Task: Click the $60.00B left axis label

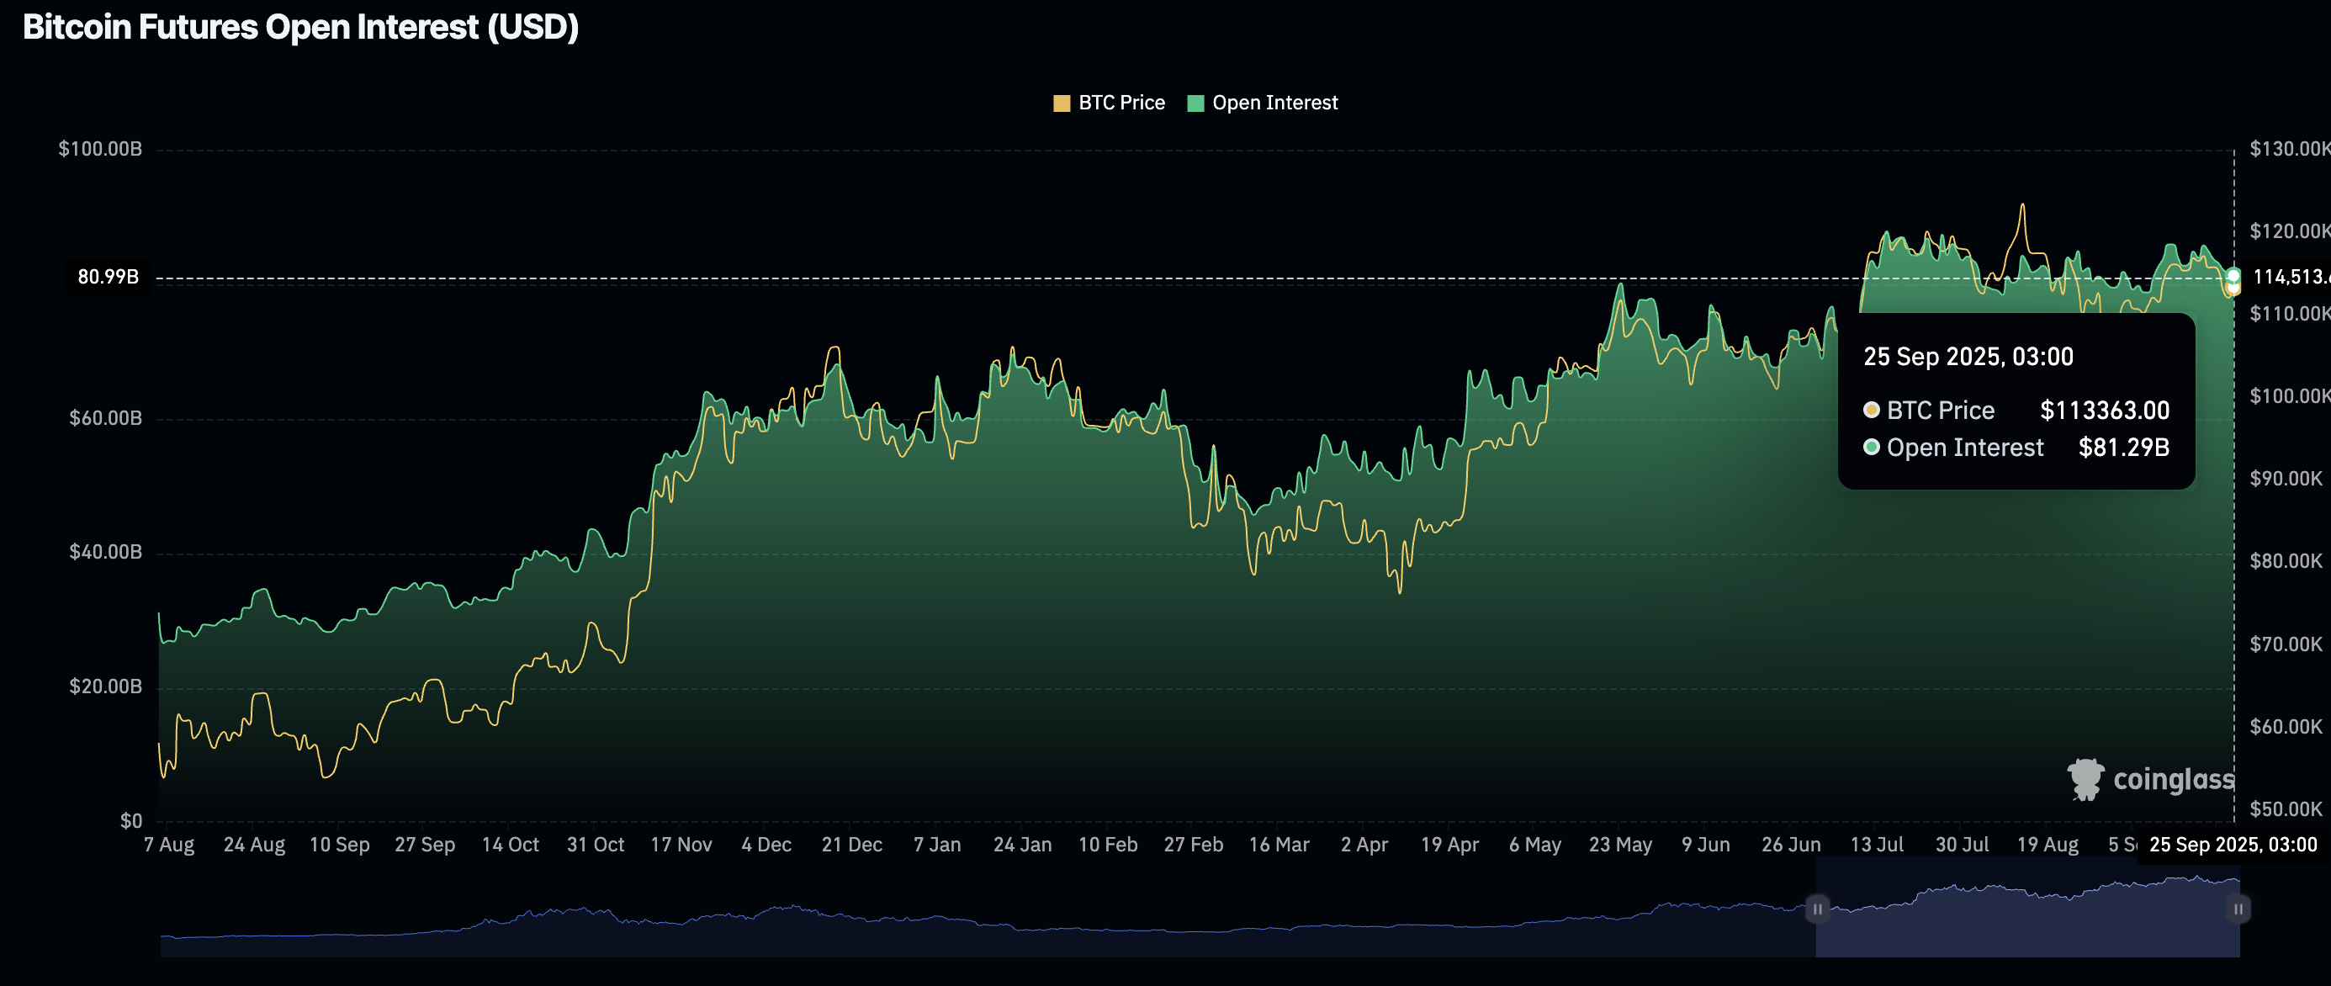Action: tap(105, 418)
